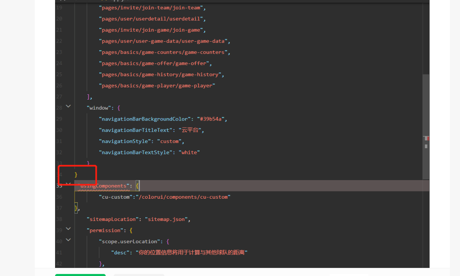This screenshot has height=276, width=460.
Task: Collapse the "usingComponents" fold arrow
Action: point(68,184)
